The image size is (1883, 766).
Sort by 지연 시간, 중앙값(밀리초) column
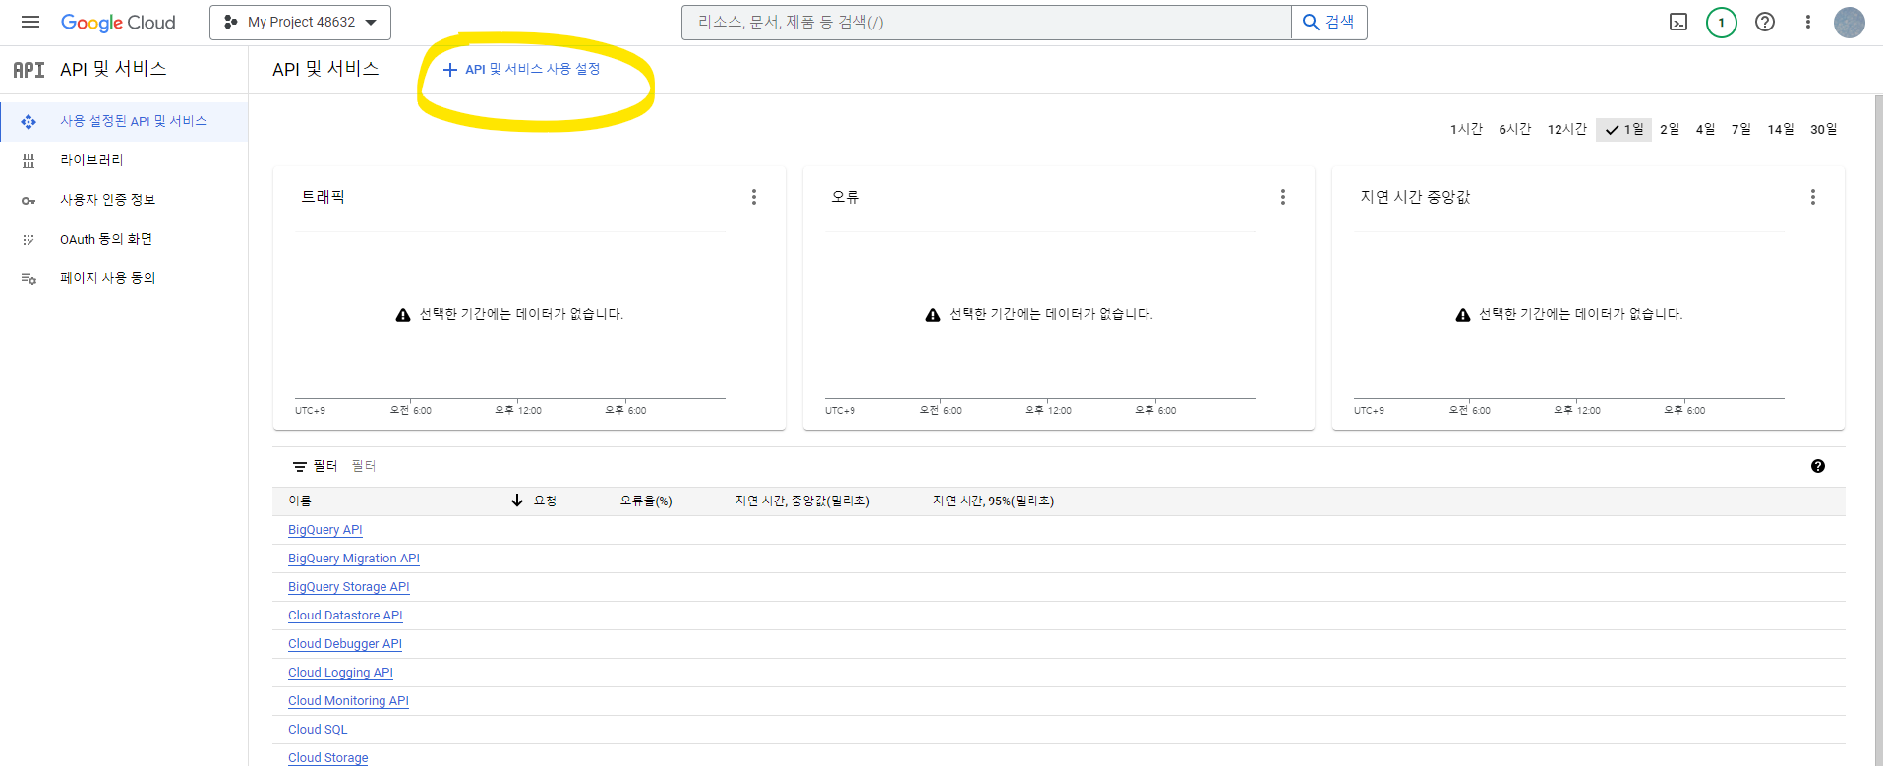802,501
